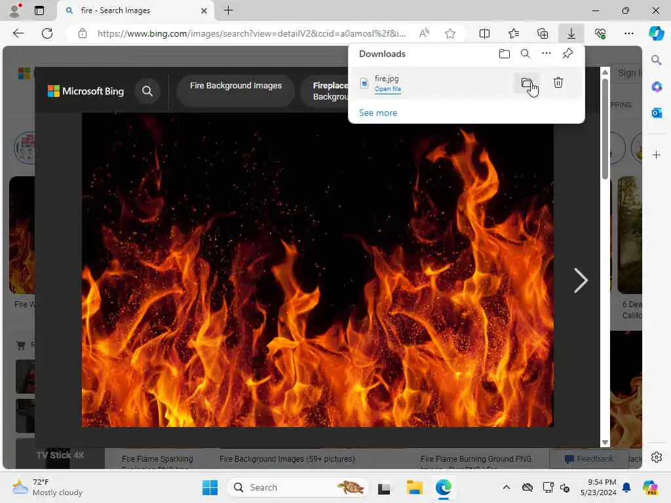Click image viewer scrollbar up arrow
Image resolution: width=671 pixels, height=503 pixels.
(x=605, y=72)
